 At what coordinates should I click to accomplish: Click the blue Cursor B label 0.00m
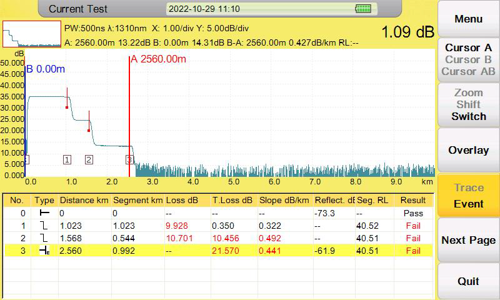(x=46, y=69)
